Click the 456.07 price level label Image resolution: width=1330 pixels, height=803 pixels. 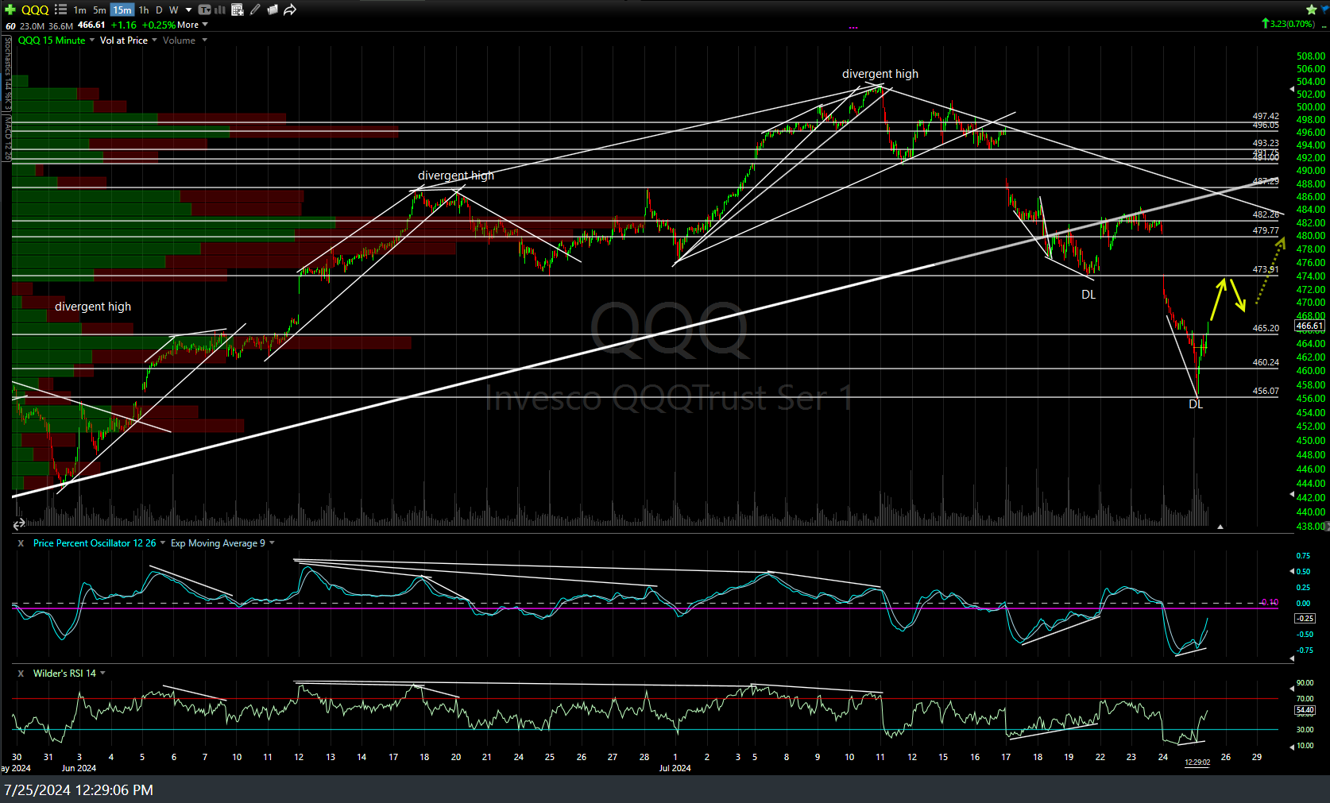pos(1266,391)
